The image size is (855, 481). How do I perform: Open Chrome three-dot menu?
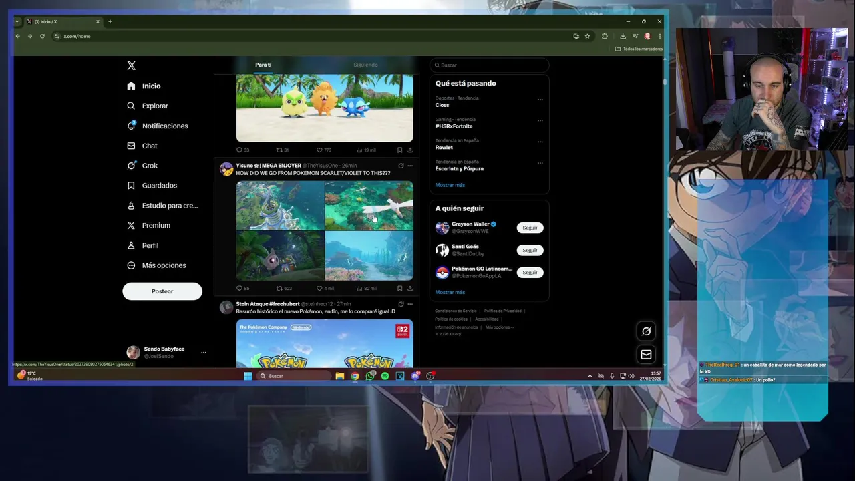(659, 36)
